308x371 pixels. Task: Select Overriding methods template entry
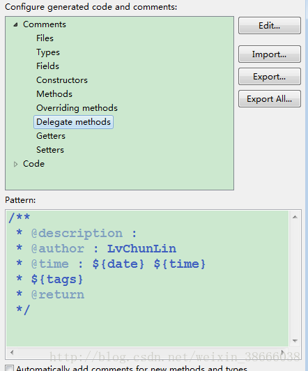pyautogui.click(x=77, y=108)
